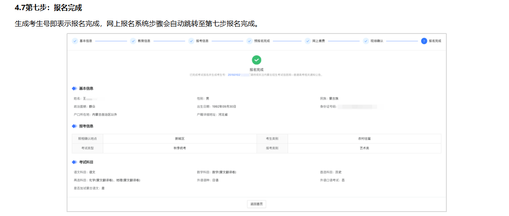Image resolution: width=509 pixels, height=216 pixels.
Task: Click the blue diamond beside 报考信息 heading
Action: pyautogui.click(x=74, y=126)
